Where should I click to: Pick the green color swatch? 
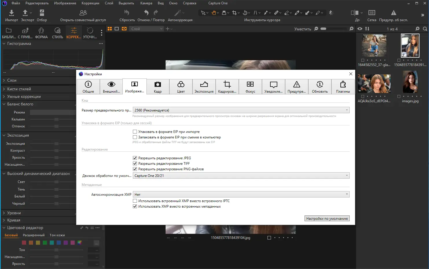45,243
